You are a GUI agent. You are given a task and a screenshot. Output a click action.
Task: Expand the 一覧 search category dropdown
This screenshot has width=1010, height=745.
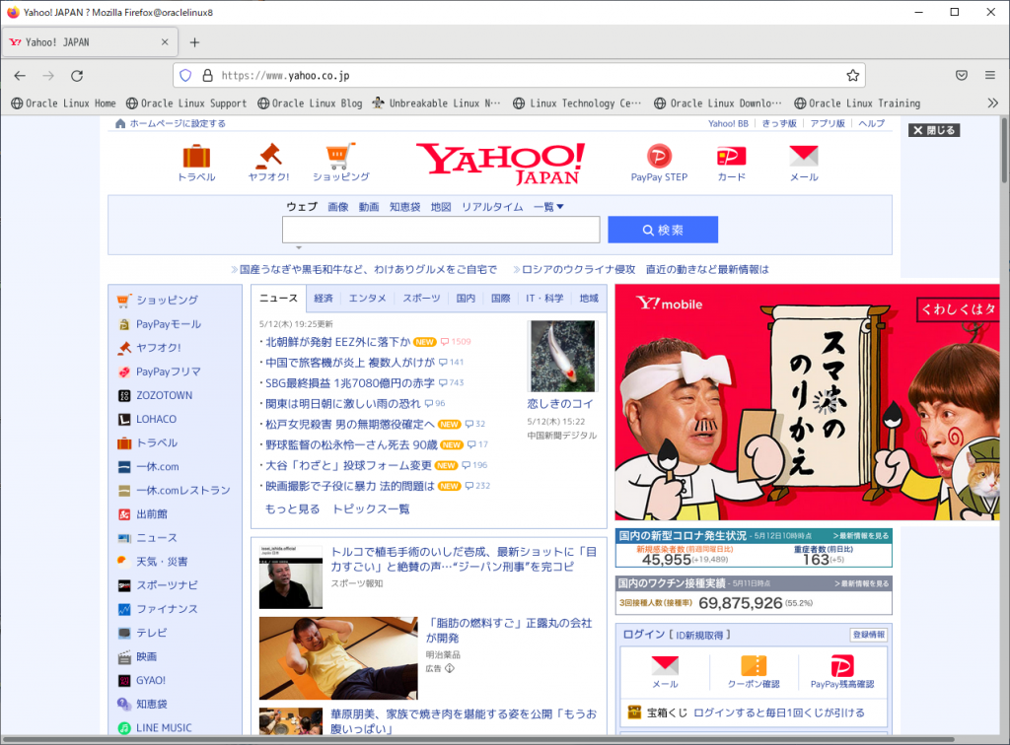[x=548, y=207]
